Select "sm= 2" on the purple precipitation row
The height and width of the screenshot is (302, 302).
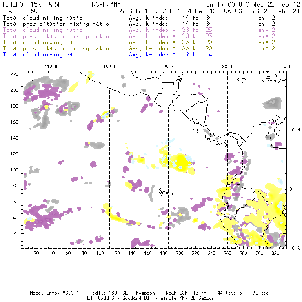(266, 36)
